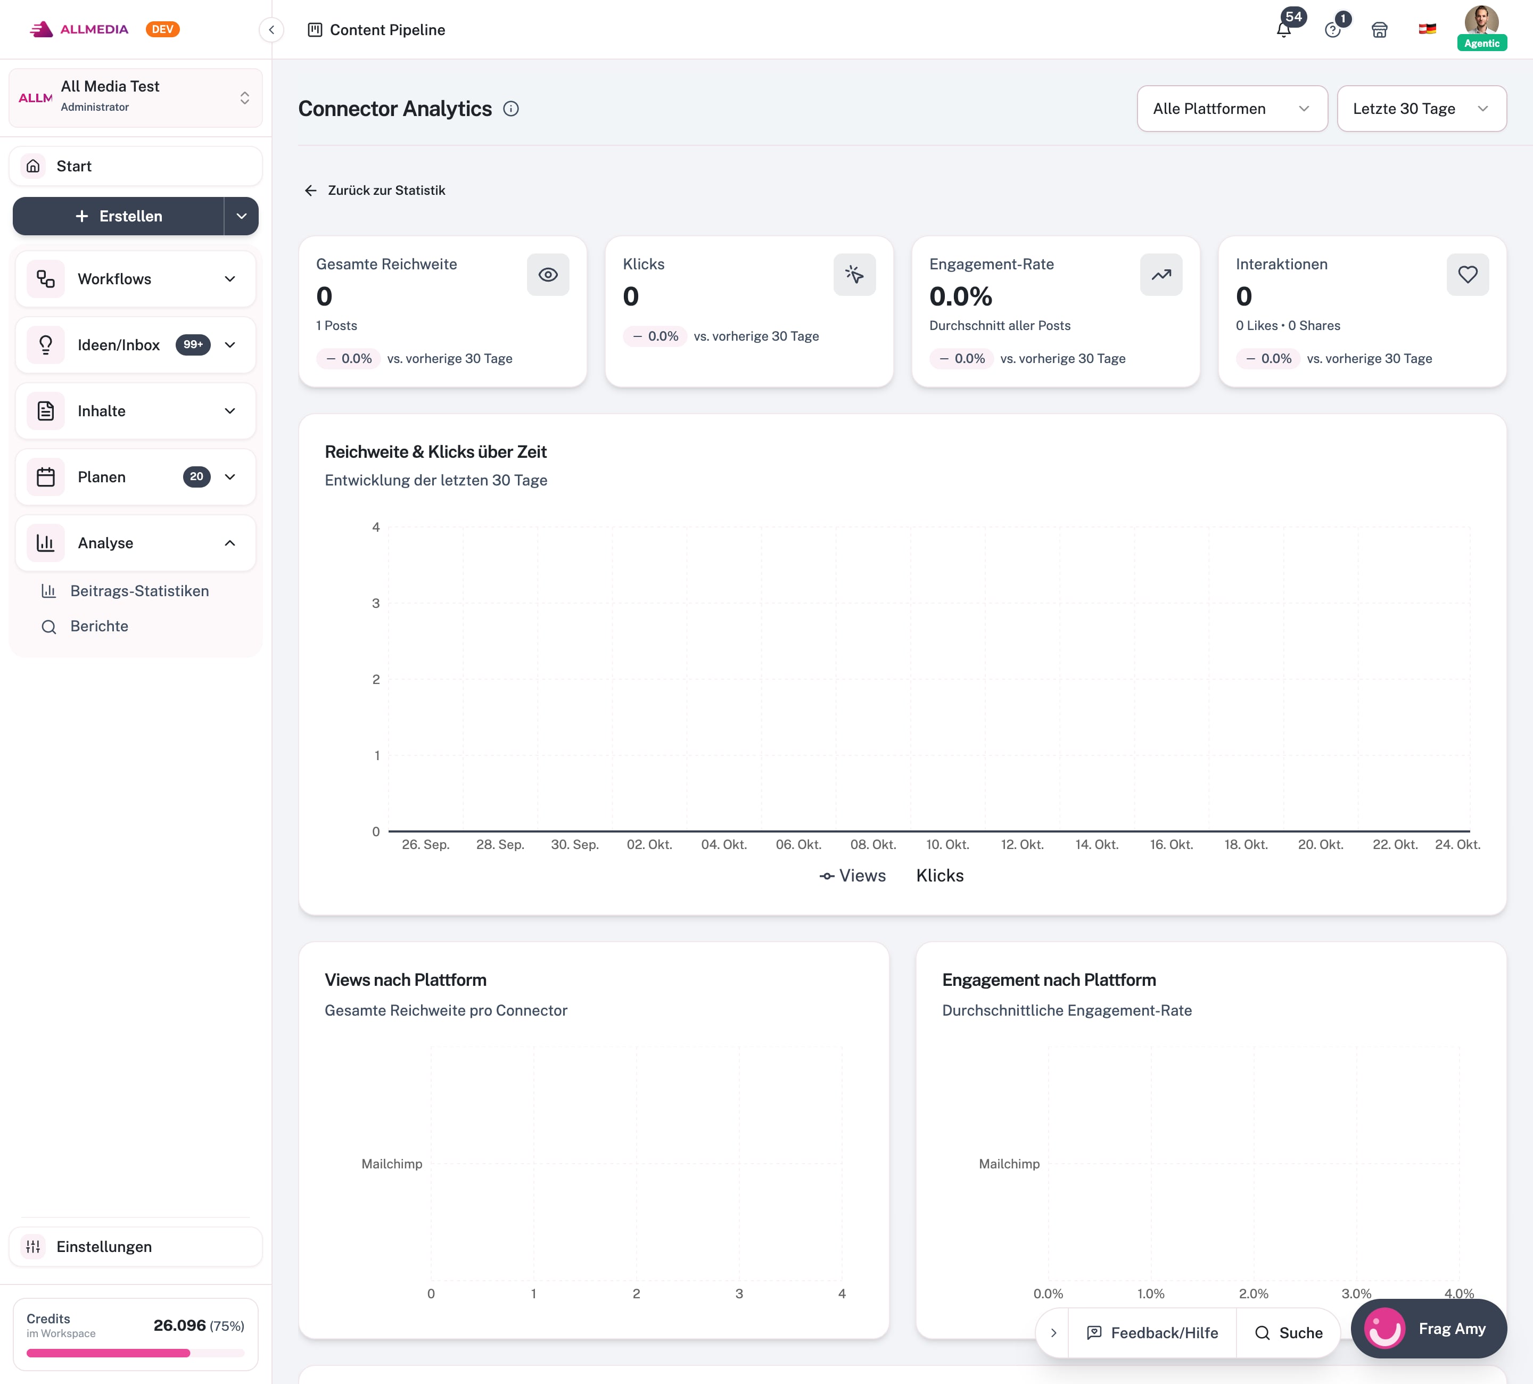
Task: Click the Workflows sidebar icon
Action: click(x=46, y=279)
